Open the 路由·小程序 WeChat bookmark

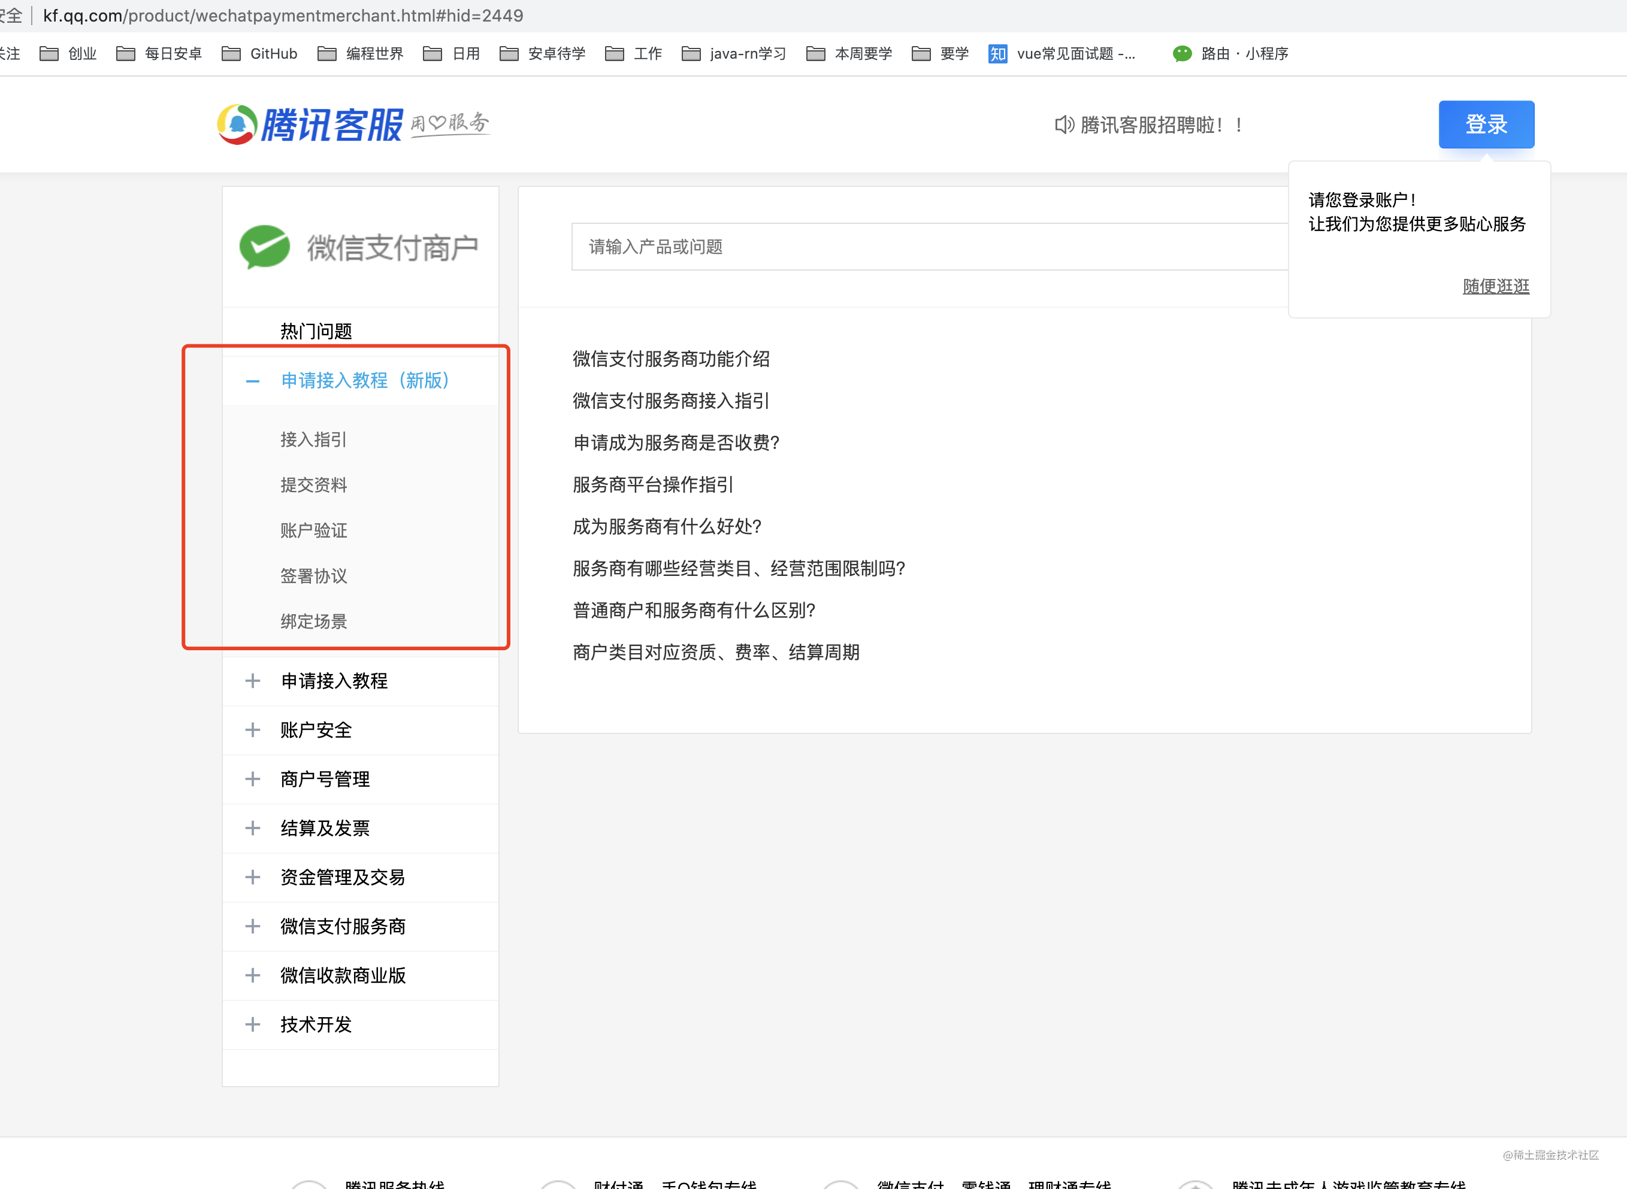click(1231, 53)
